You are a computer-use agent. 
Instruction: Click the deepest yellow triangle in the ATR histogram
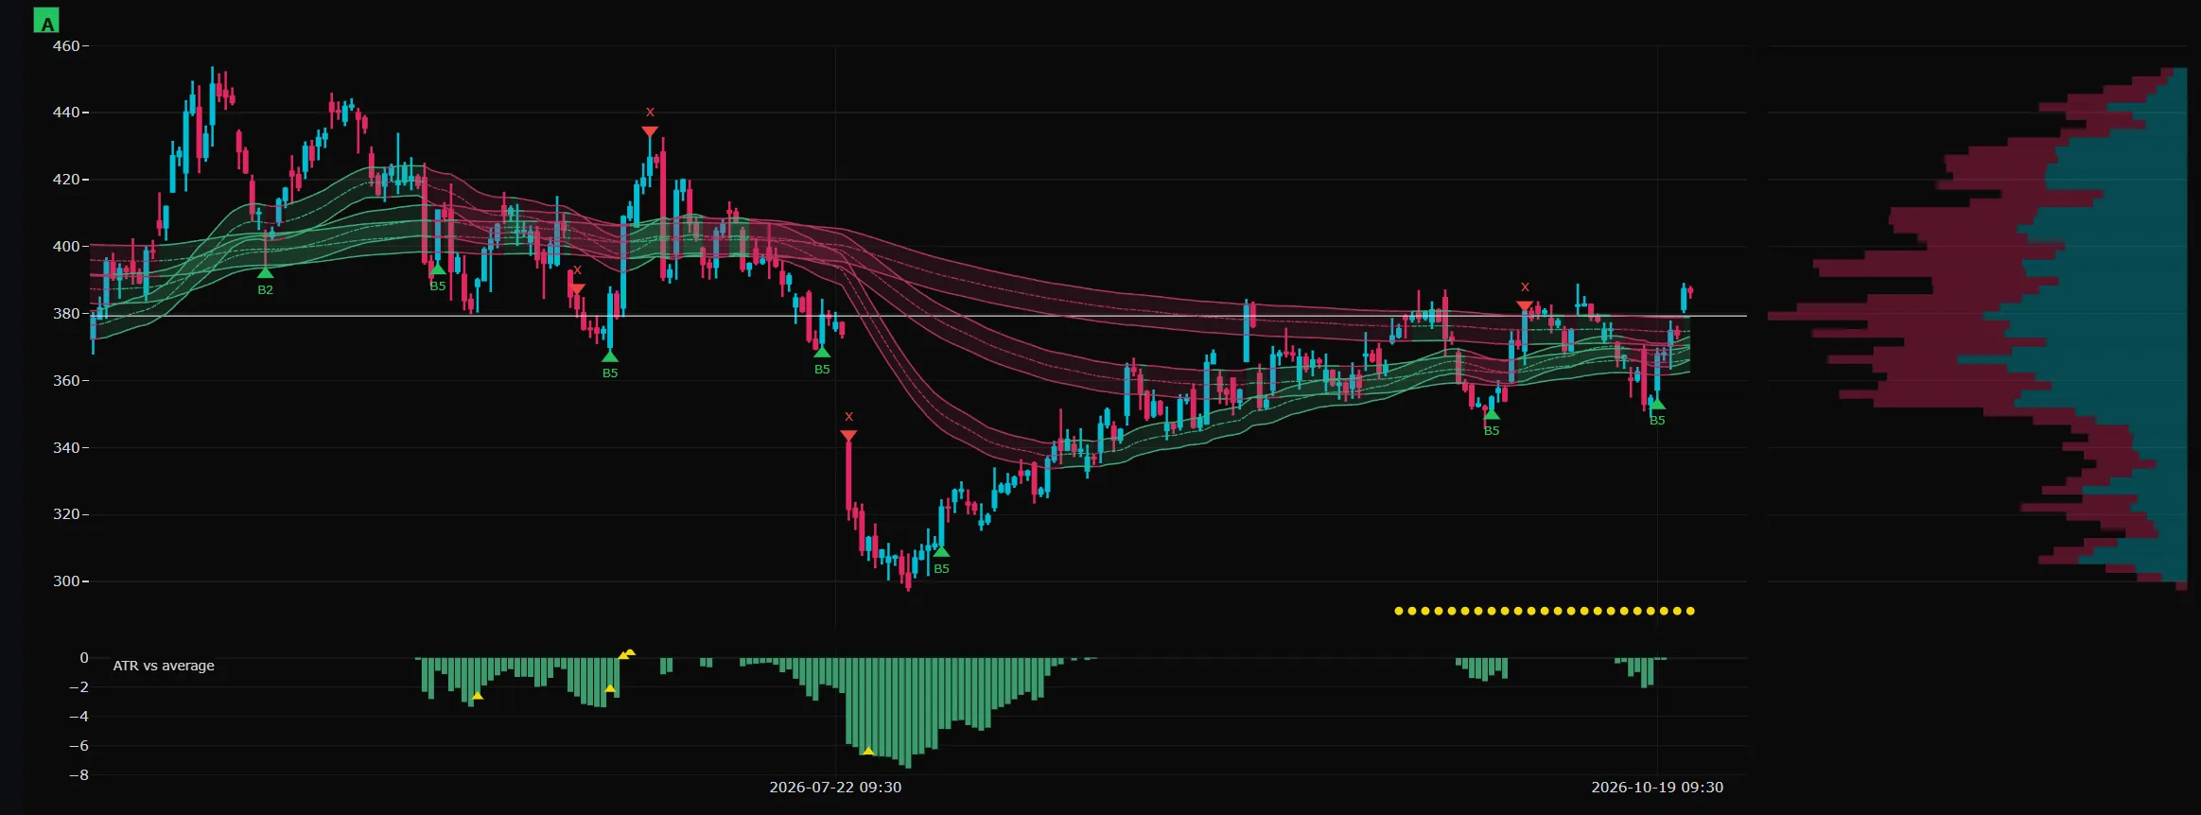[x=867, y=752]
